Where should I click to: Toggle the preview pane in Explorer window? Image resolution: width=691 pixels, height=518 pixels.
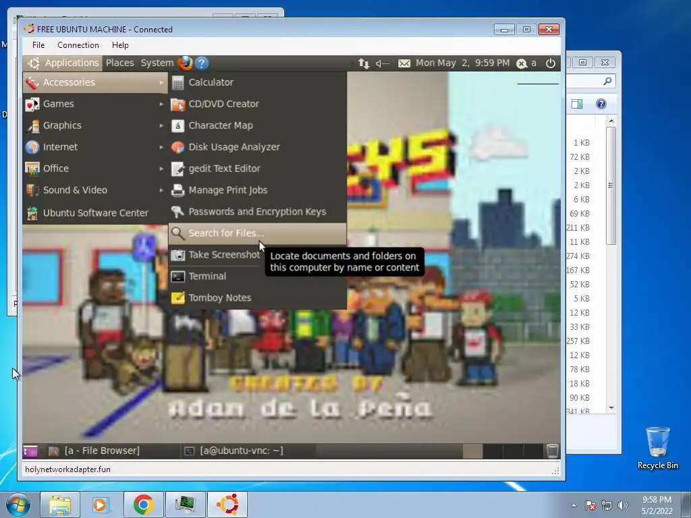tap(577, 104)
